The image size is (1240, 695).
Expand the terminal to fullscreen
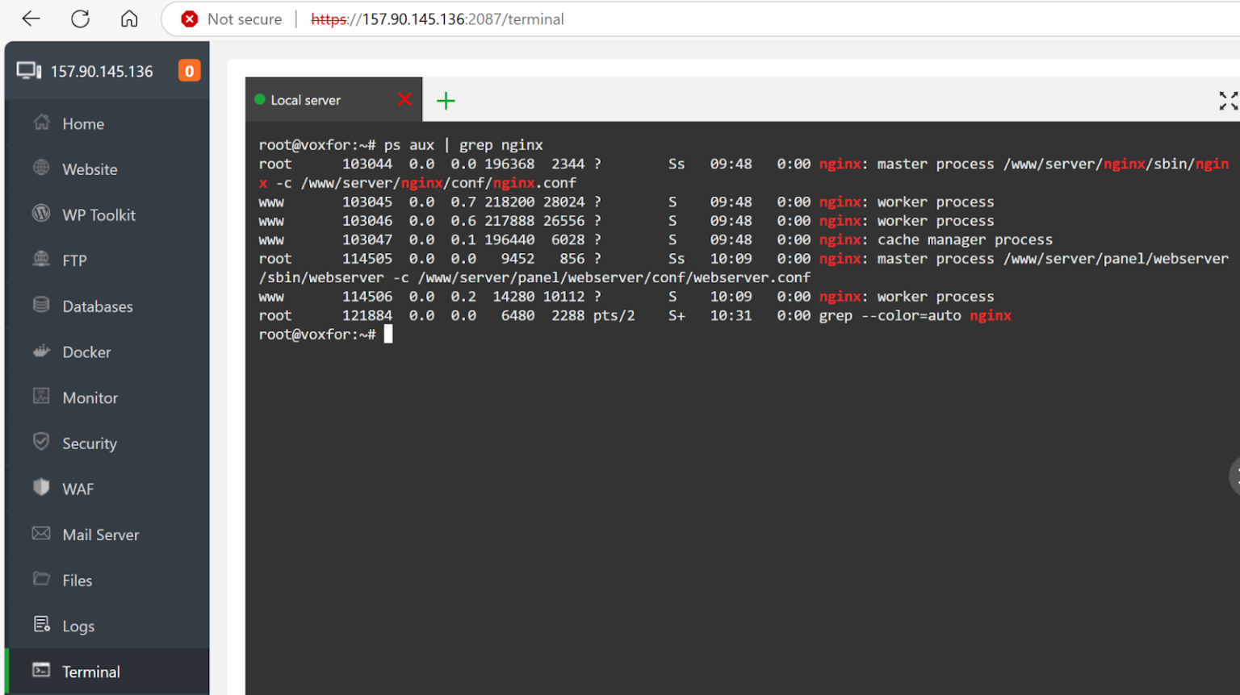pos(1227,101)
